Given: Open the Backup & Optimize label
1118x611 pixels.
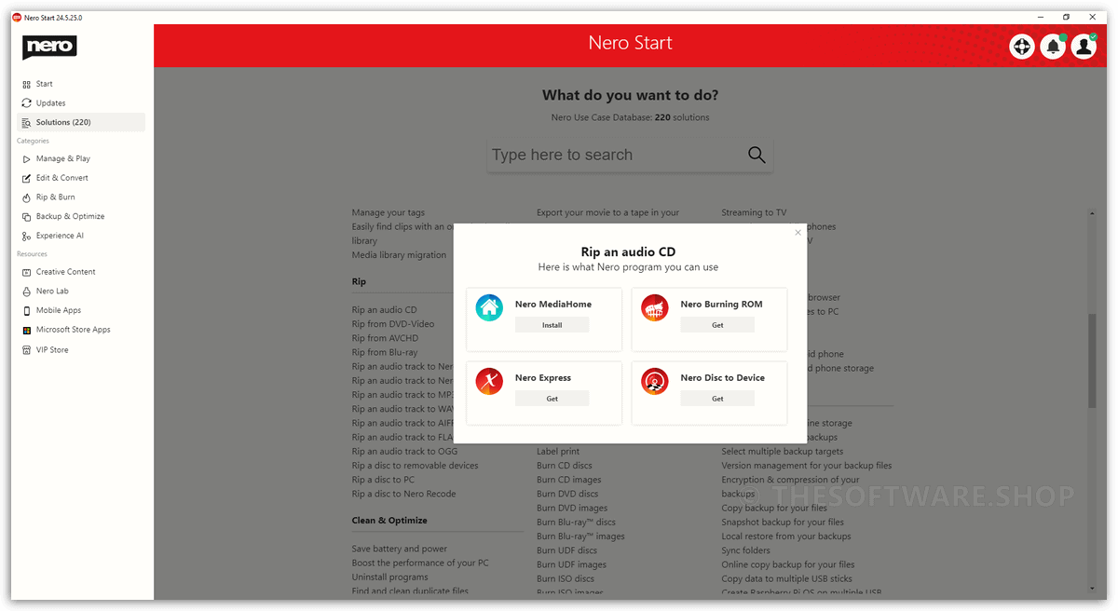Looking at the screenshot, I should [71, 217].
